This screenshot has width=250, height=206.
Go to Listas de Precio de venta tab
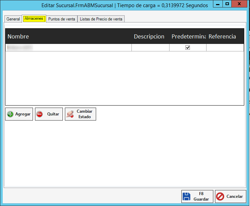tap(101, 19)
